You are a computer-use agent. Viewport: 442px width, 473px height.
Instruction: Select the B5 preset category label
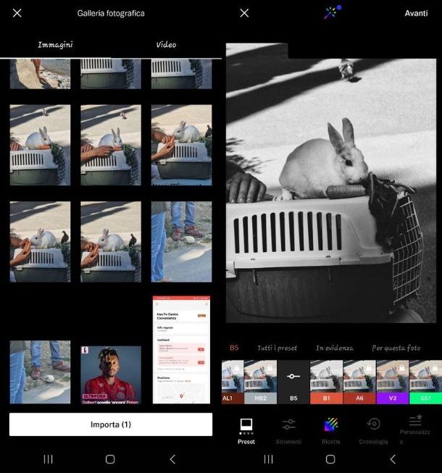(x=234, y=348)
